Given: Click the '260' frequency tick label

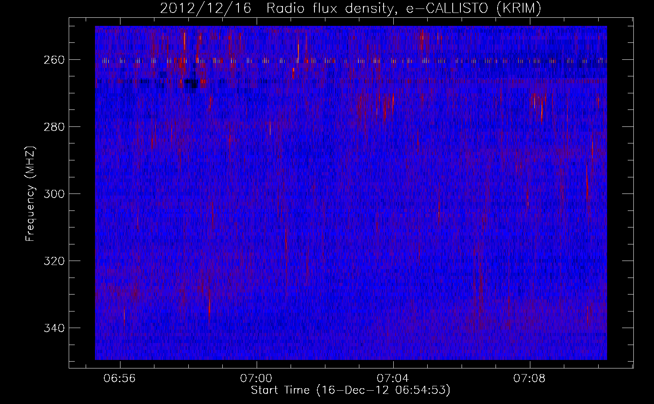Looking at the screenshot, I should (54, 60).
